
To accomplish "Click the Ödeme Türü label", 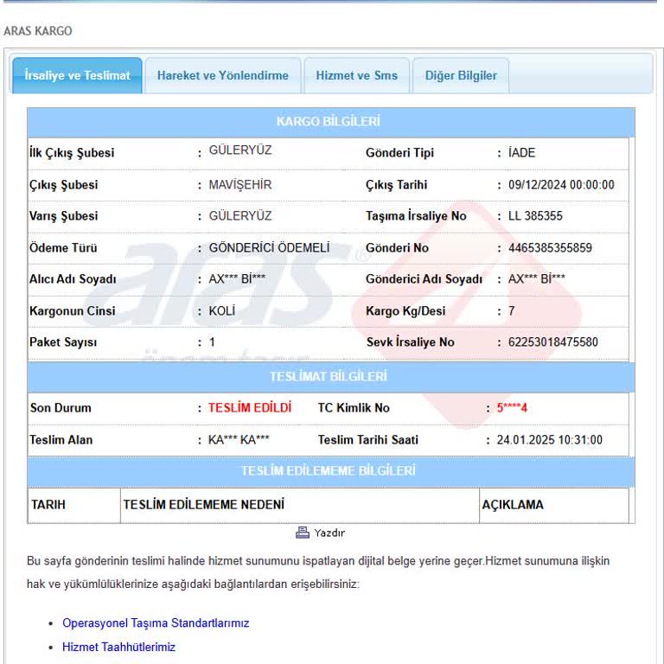I will tap(63, 248).
